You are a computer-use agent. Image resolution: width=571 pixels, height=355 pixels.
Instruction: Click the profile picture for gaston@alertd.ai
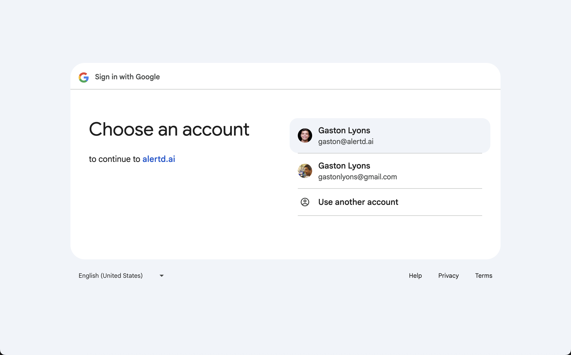[x=305, y=136]
